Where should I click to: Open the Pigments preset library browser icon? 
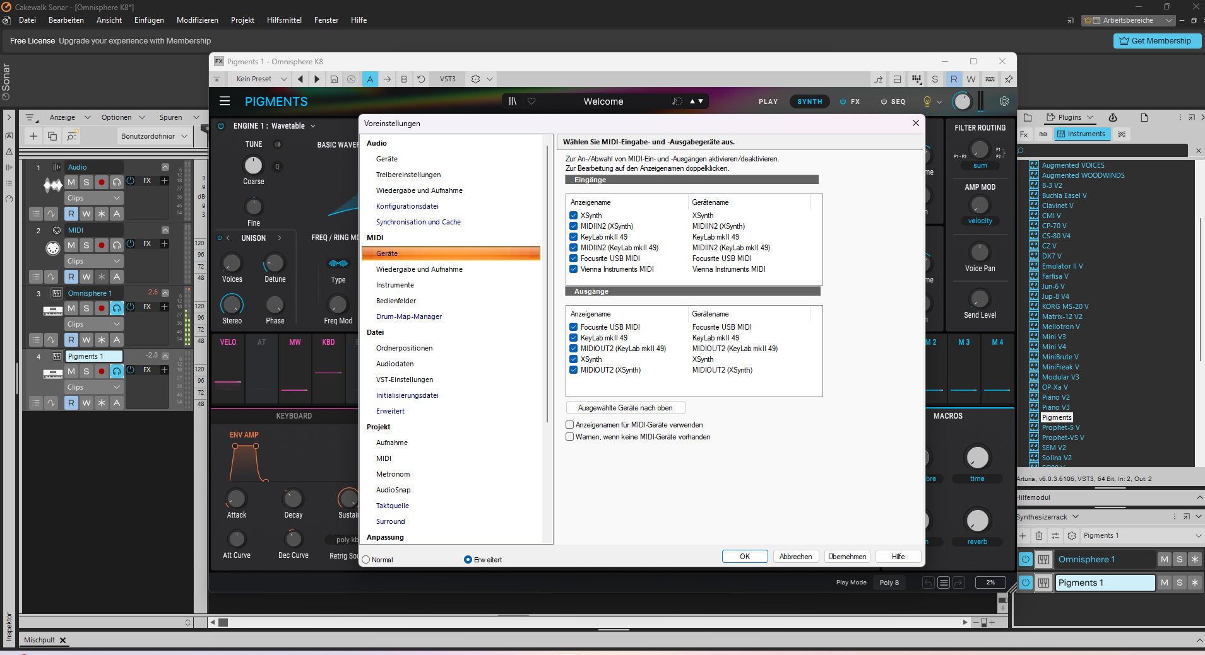pos(513,101)
